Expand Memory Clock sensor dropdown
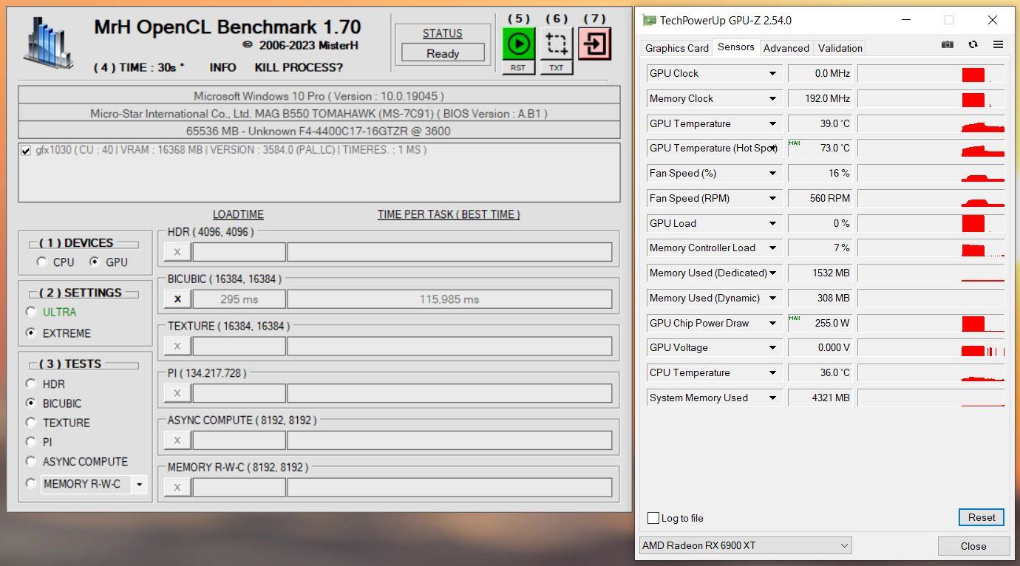 (x=772, y=98)
